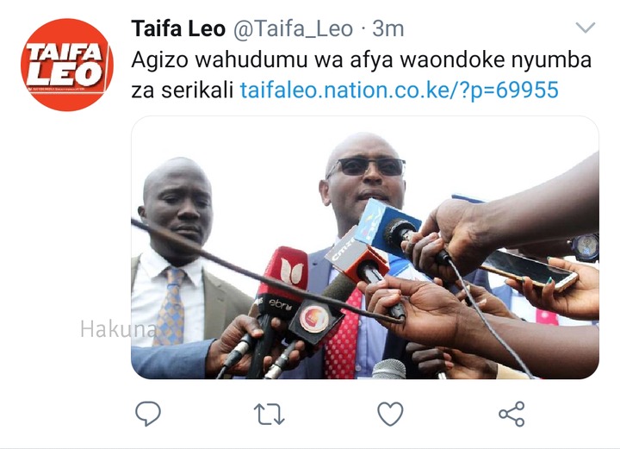The height and width of the screenshot is (449, 620).
Task: Click the Hakuna watermark text
Action: 118,328
